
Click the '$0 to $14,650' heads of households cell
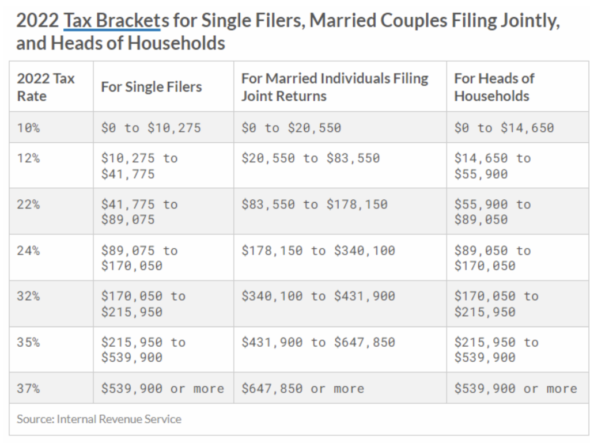click(x=518, y=127)
